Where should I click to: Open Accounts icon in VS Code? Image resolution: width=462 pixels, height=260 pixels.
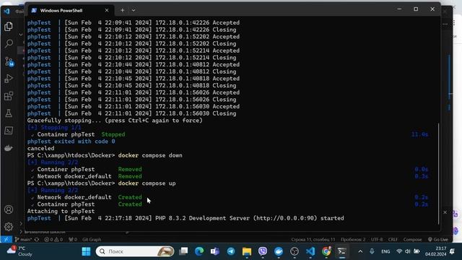tap(9, 209)
